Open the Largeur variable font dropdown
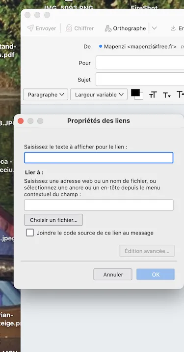The width and height of the screenshot is (184, 352). [x=99, y=95]
